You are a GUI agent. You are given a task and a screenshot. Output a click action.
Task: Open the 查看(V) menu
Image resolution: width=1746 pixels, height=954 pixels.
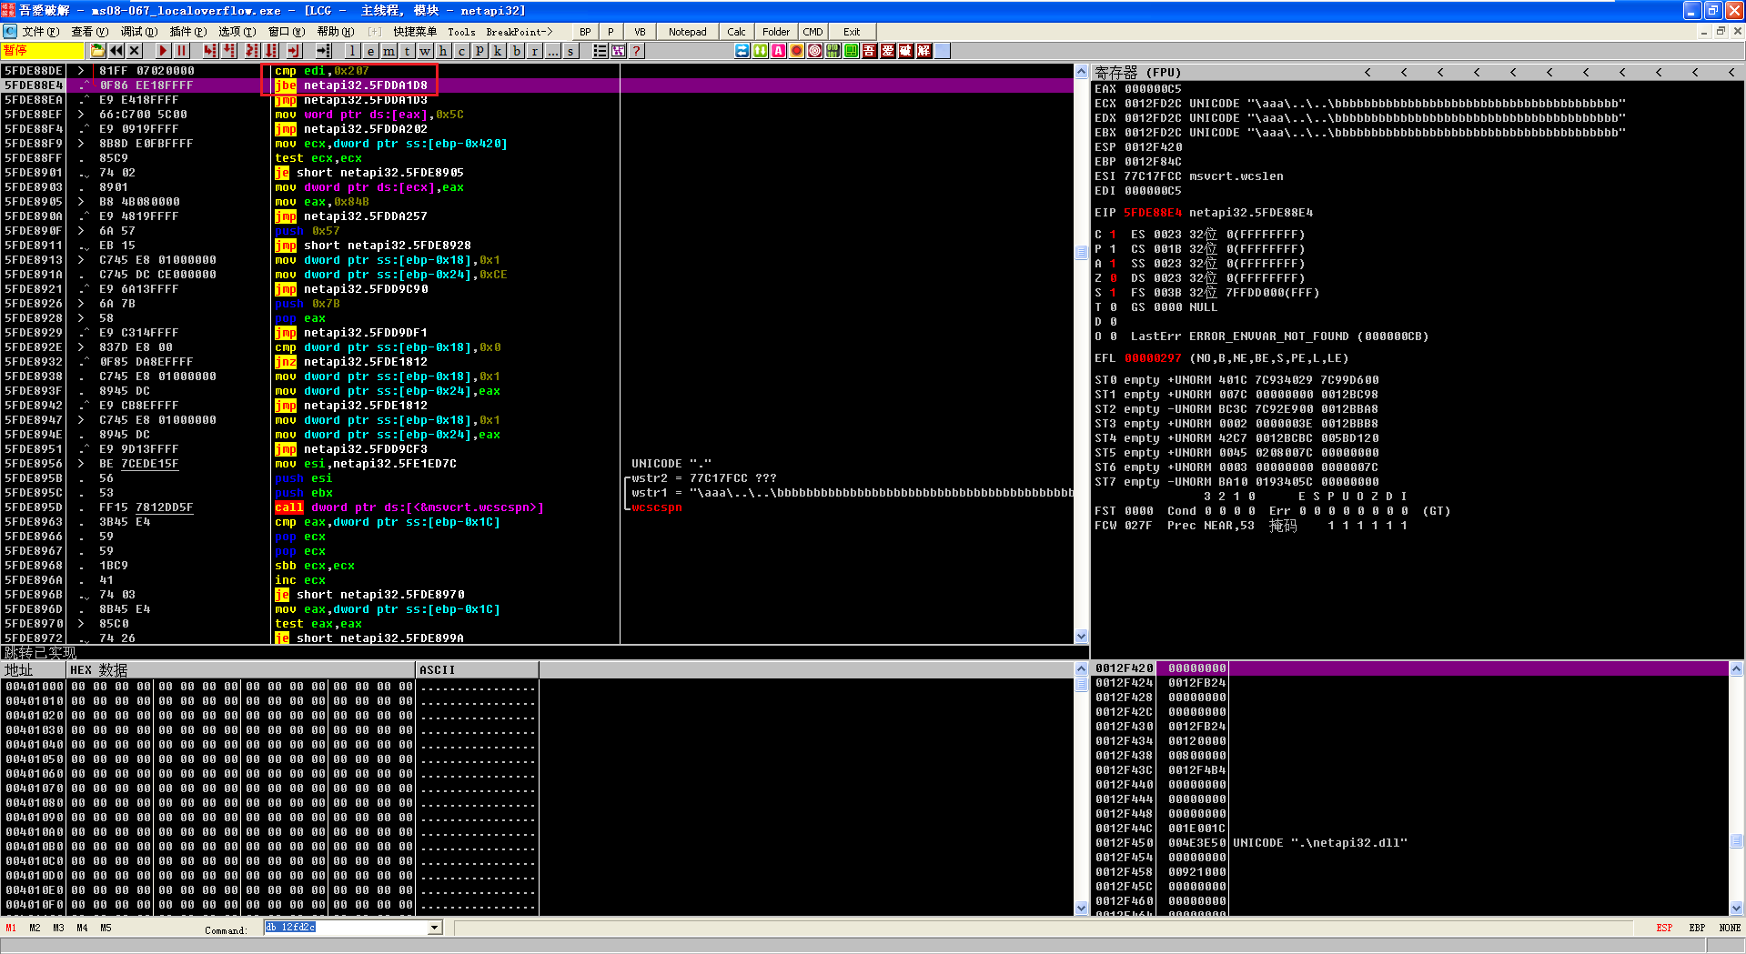90,32
